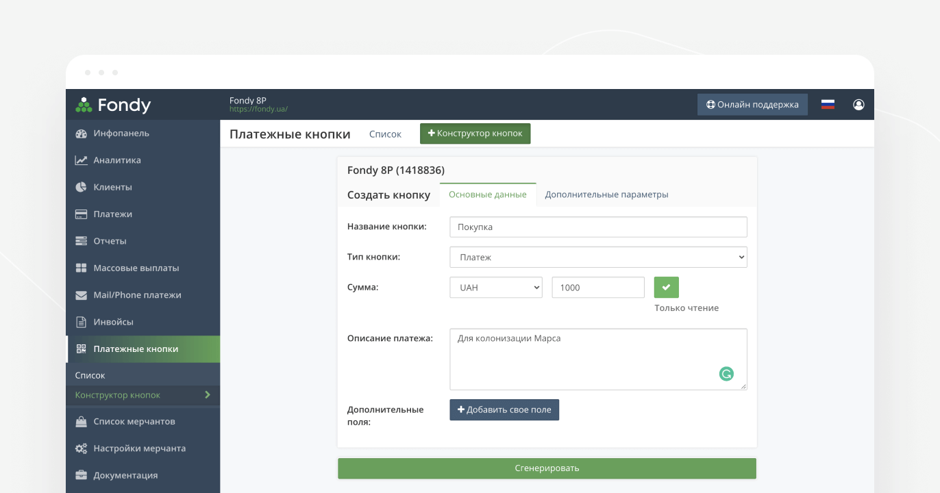Click the Клиенты pie icon
The height and width of the screenshot is (493, 940).
81,187
